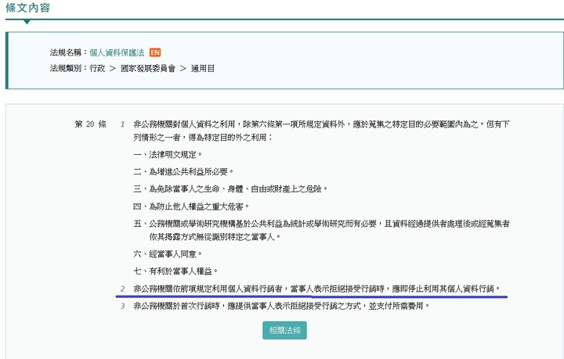Click the 法規類別 label
Screen dimensions: 564x359
coord(67,68)
